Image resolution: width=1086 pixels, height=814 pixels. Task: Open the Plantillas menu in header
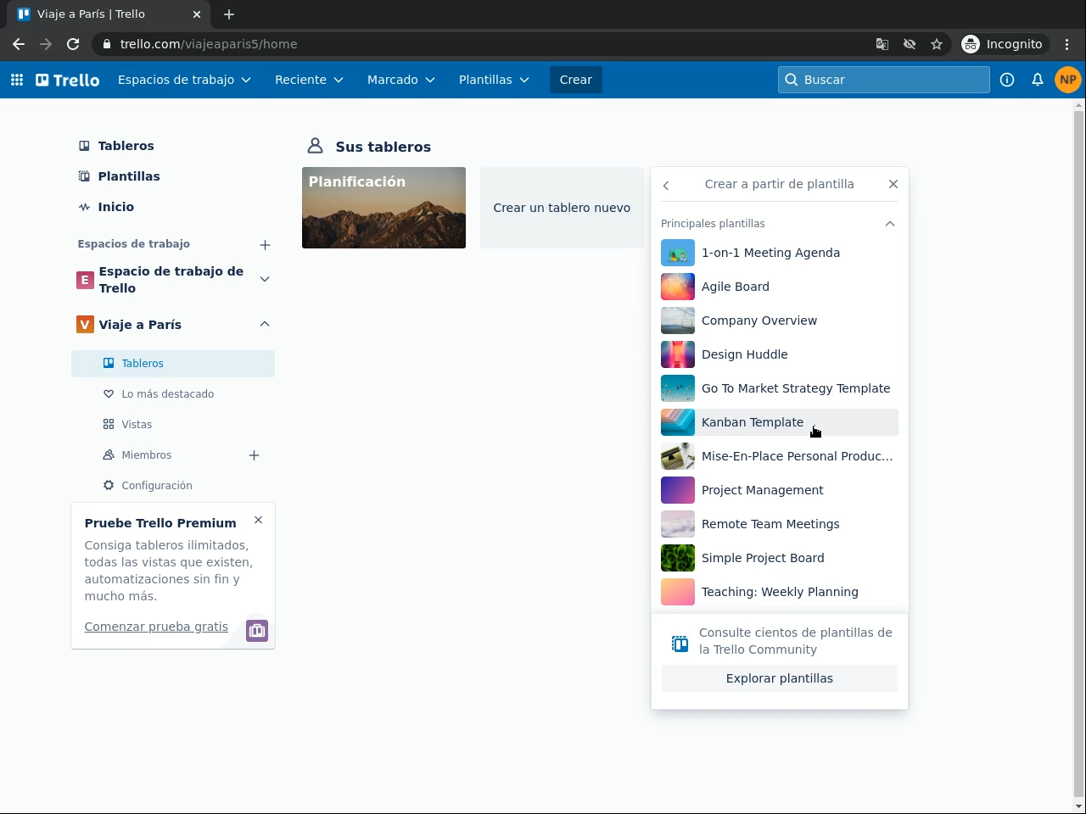point(493,80)
